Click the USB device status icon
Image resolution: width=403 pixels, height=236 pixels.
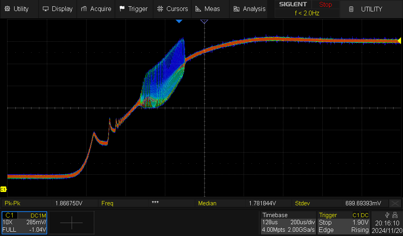[388, 215]
